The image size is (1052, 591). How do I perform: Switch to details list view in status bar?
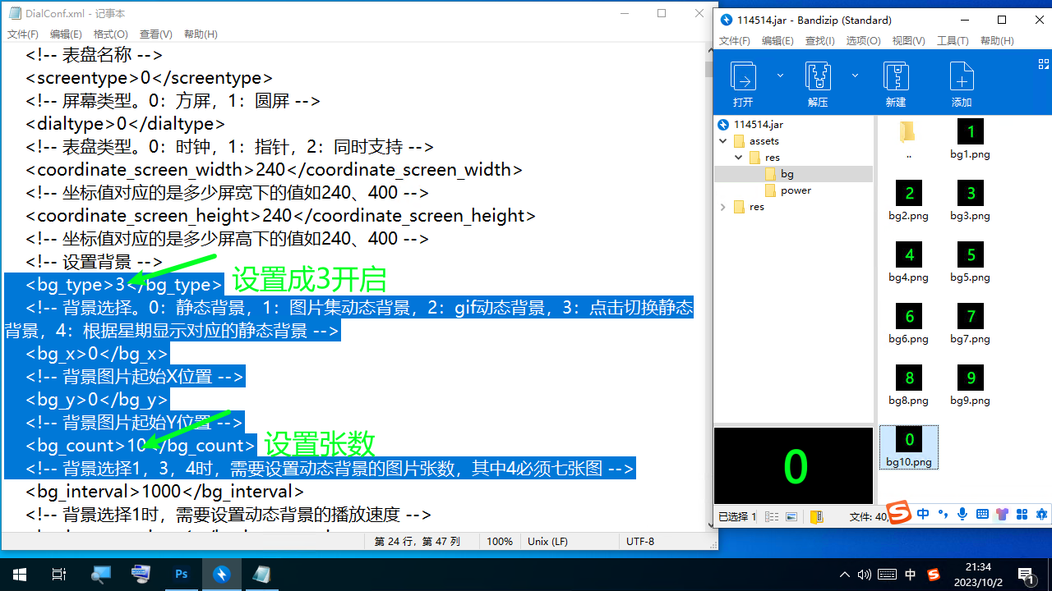click(x=772, y=516)
